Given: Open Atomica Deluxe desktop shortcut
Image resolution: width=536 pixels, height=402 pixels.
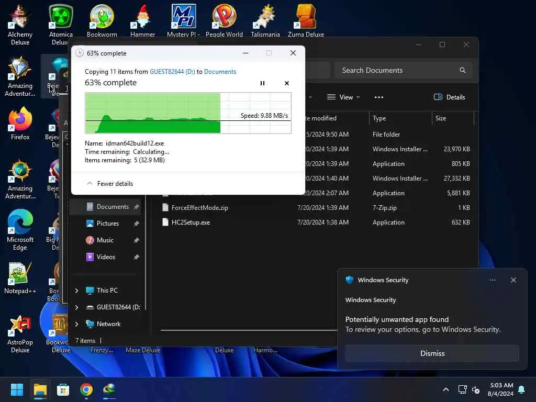Looking at the screenshot, I should (61, 25).
